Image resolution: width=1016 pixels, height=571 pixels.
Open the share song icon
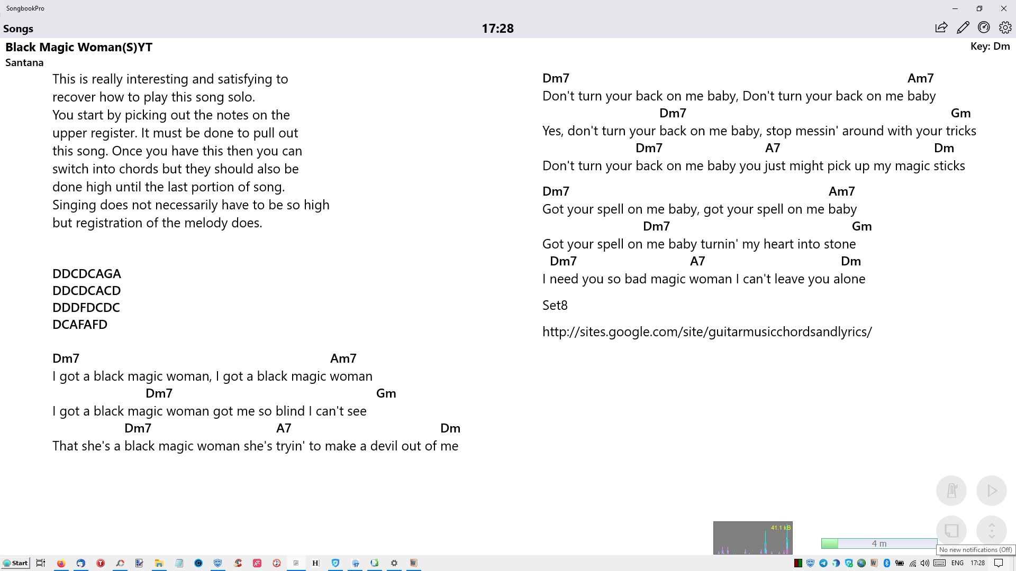coord(941,27)
